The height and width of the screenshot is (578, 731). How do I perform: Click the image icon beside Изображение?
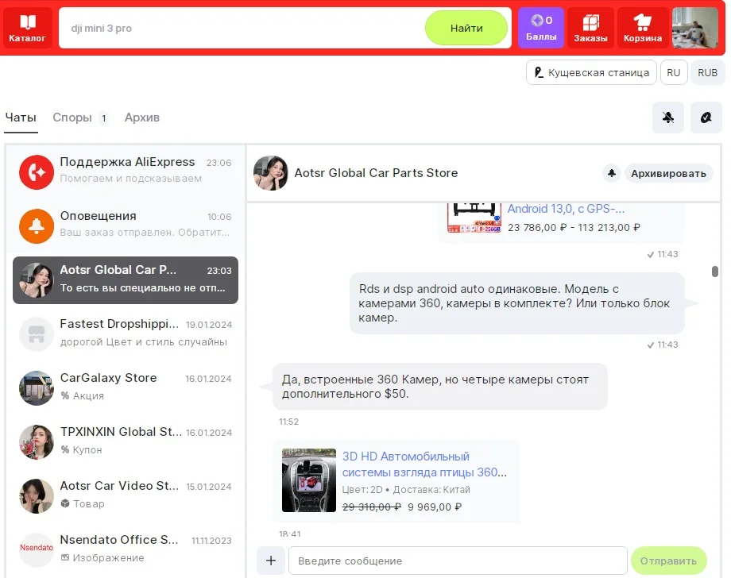pyautogui.click(x=65, y=557)
